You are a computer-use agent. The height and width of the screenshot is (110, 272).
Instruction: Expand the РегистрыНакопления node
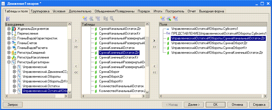pos(9,57)
